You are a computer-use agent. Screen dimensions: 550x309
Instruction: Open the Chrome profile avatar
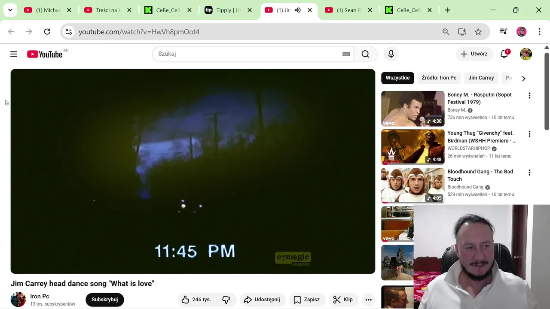point(521,32)
